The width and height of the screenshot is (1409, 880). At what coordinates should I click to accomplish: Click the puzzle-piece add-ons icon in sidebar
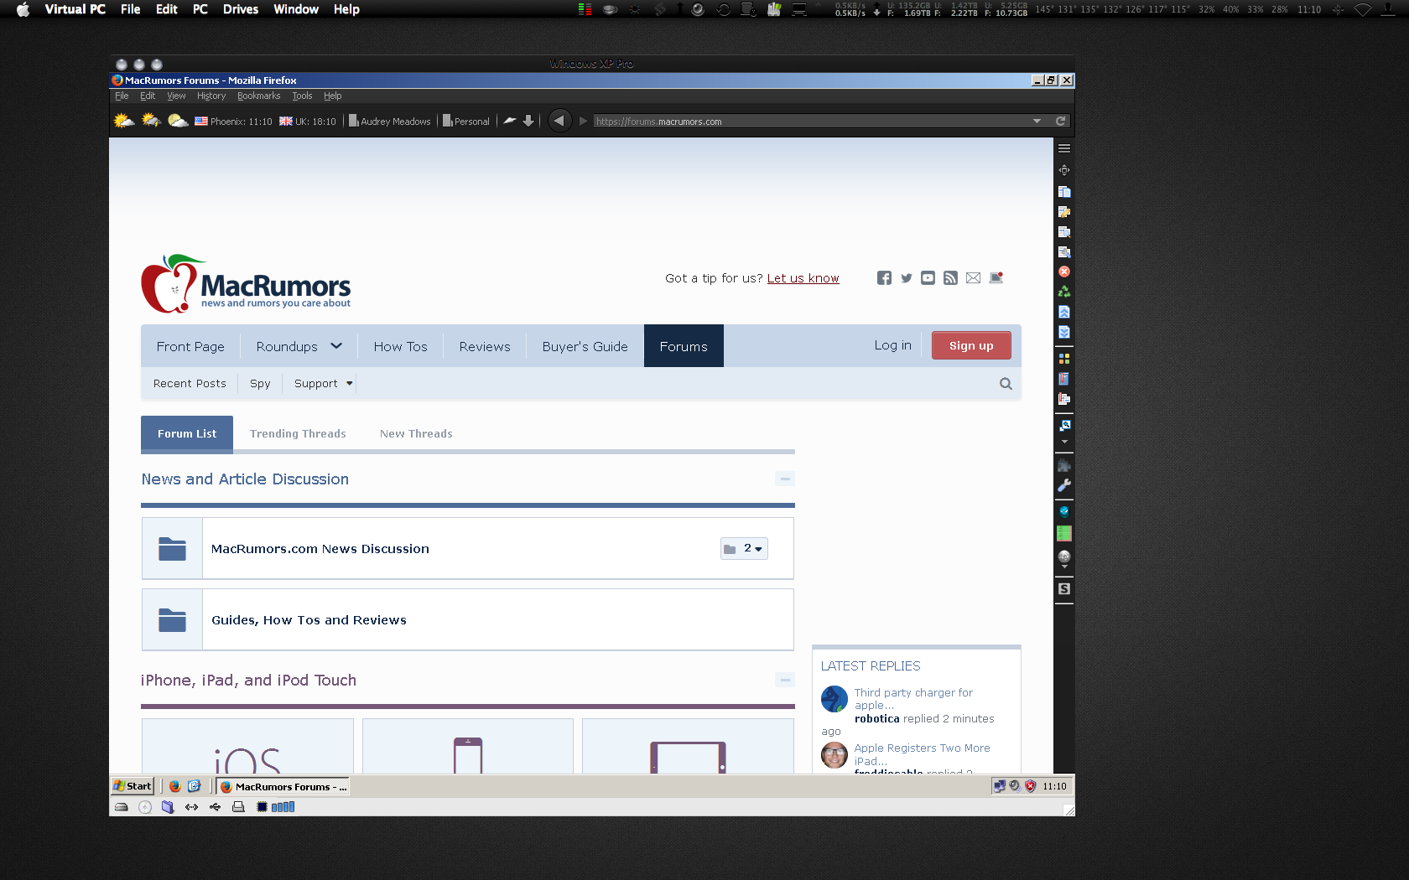(x=1064, y=465)
